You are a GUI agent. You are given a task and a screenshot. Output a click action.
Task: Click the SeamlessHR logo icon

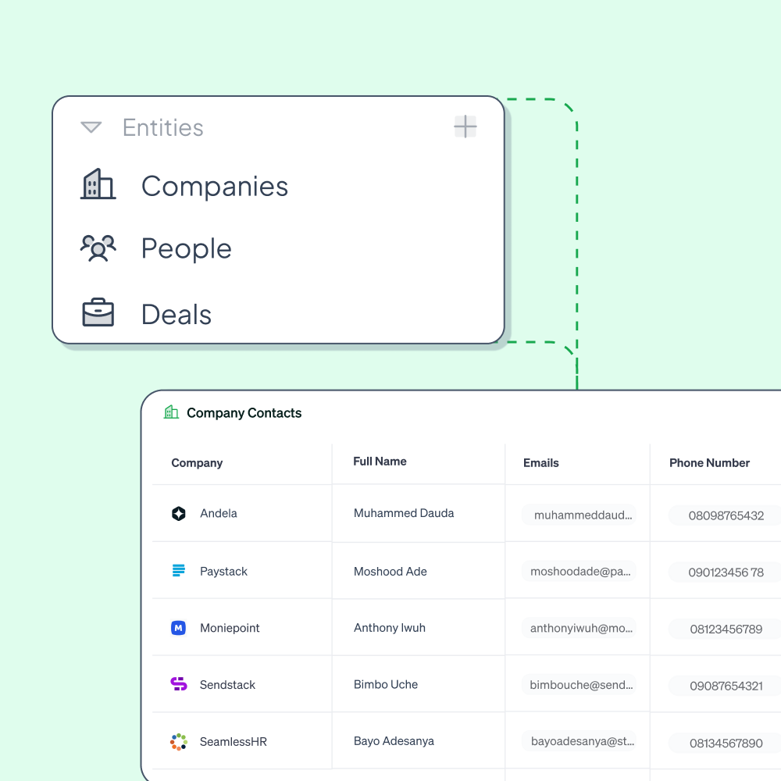pos(179,741)
